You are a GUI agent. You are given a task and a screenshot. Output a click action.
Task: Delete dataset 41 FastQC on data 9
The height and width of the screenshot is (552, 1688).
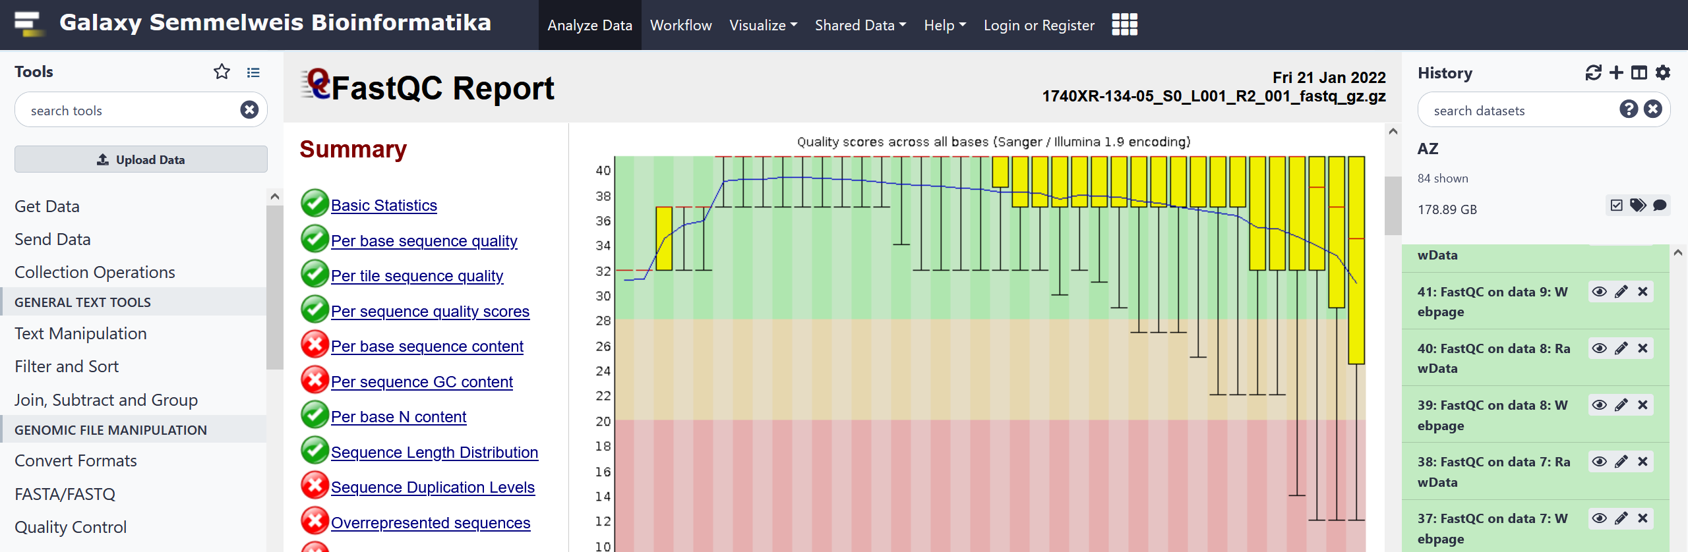(1643, 292)
